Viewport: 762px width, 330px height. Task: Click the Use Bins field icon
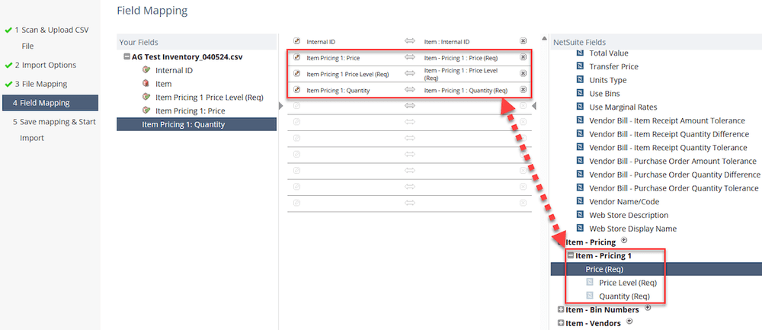tap(580, 93)
